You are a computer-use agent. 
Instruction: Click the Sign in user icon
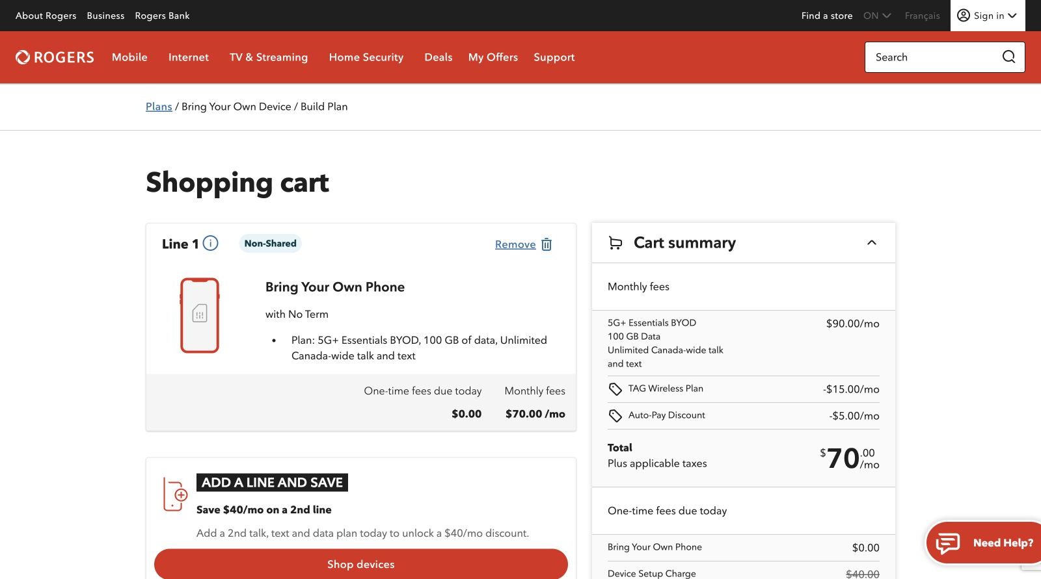[964, 16]
